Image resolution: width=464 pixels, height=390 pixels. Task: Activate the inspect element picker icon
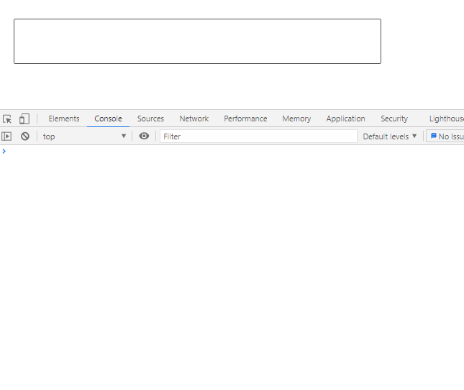7,119
